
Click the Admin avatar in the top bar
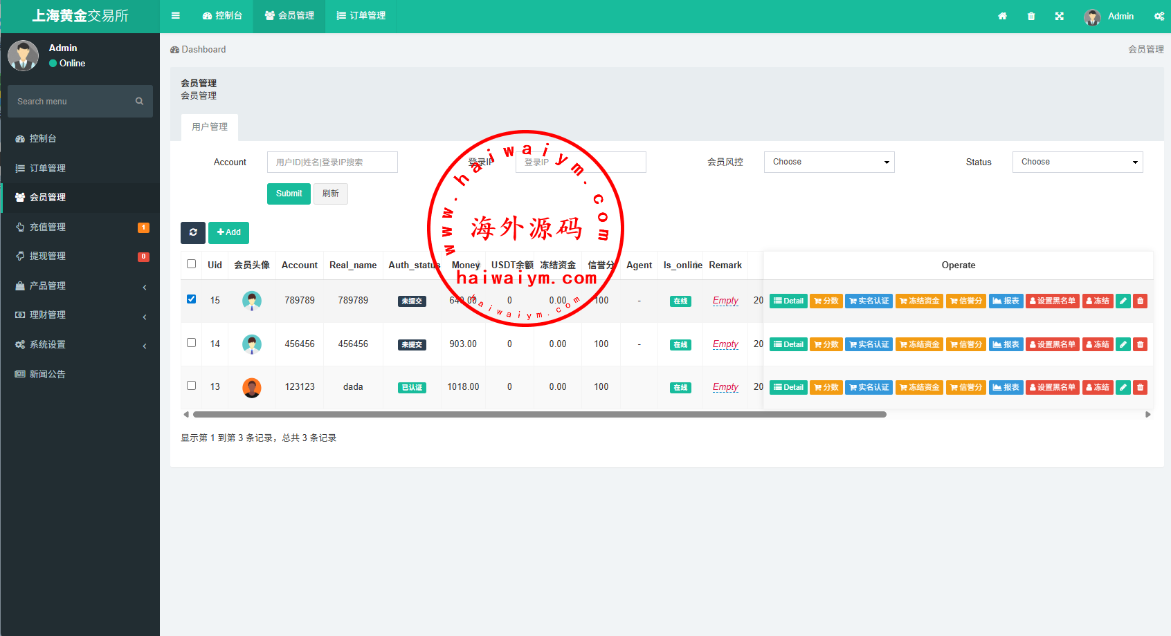click(x=1093, y=17)
